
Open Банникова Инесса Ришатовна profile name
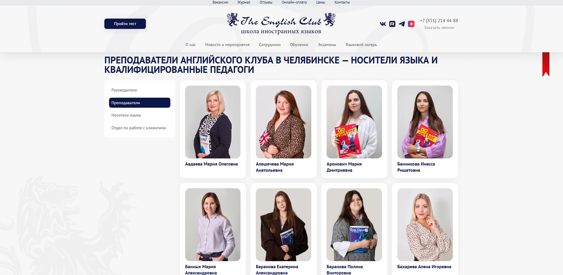pyautogui.click(x=416, y=167)
